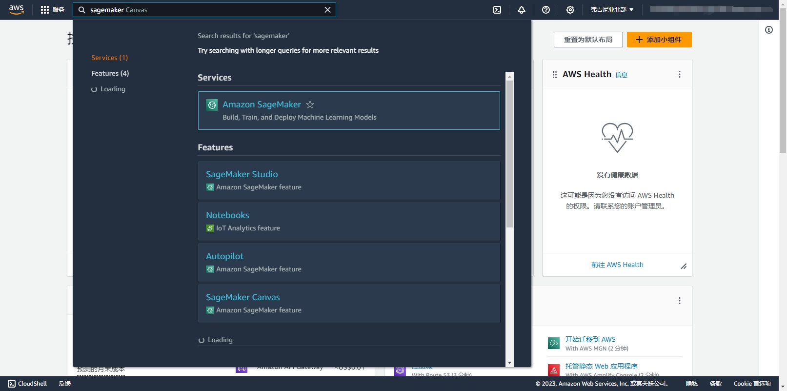Open the info panel icon at right edge
787x391 pixels.
coord(769,30)
